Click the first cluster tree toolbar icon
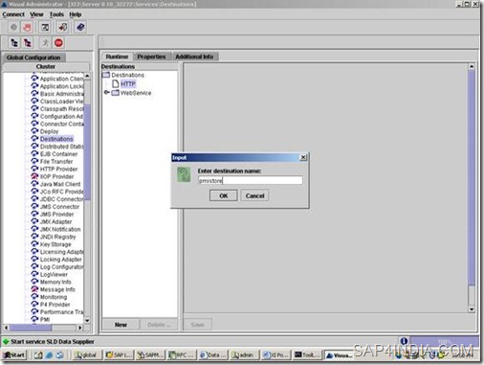The width and height of the screenshot is (484, 365). (x=14, y=42)
